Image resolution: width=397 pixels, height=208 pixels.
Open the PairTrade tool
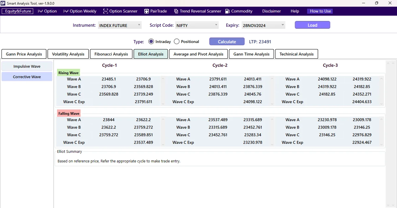tap(156, 11)
